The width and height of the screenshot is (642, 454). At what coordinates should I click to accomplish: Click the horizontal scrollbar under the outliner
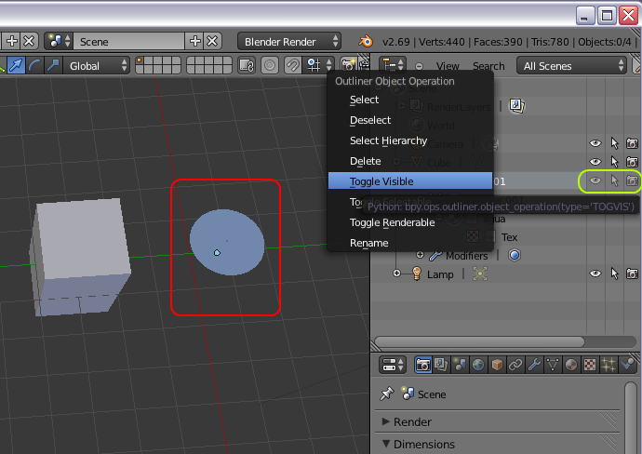coord(479,341)
